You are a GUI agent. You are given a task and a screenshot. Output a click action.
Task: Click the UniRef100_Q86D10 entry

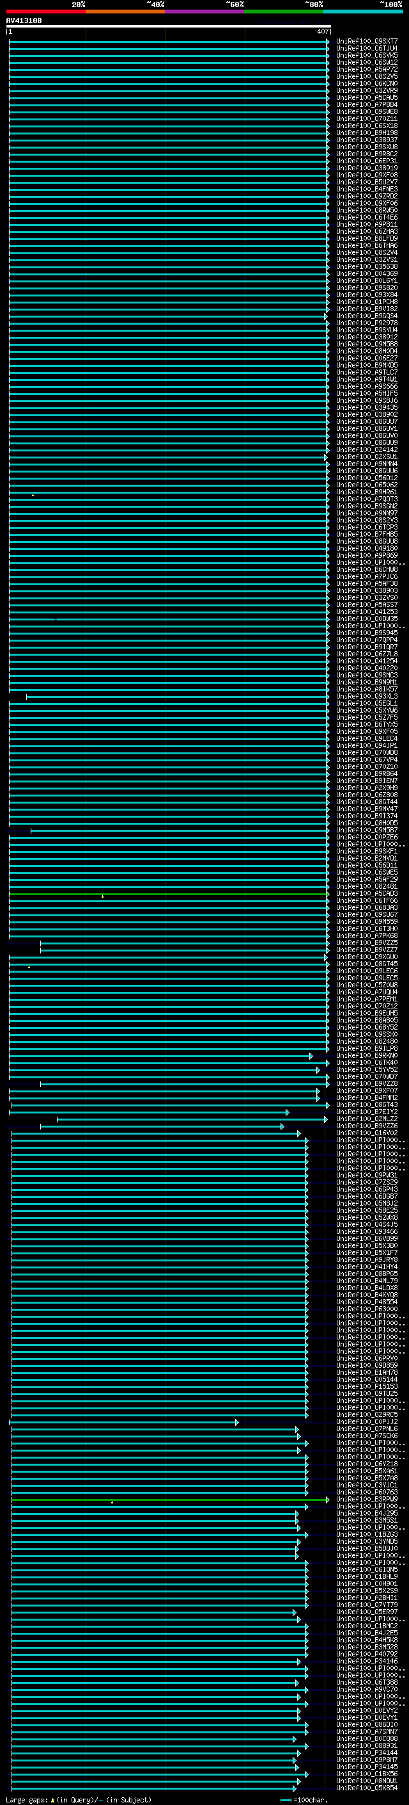(x=367, y=1724)
